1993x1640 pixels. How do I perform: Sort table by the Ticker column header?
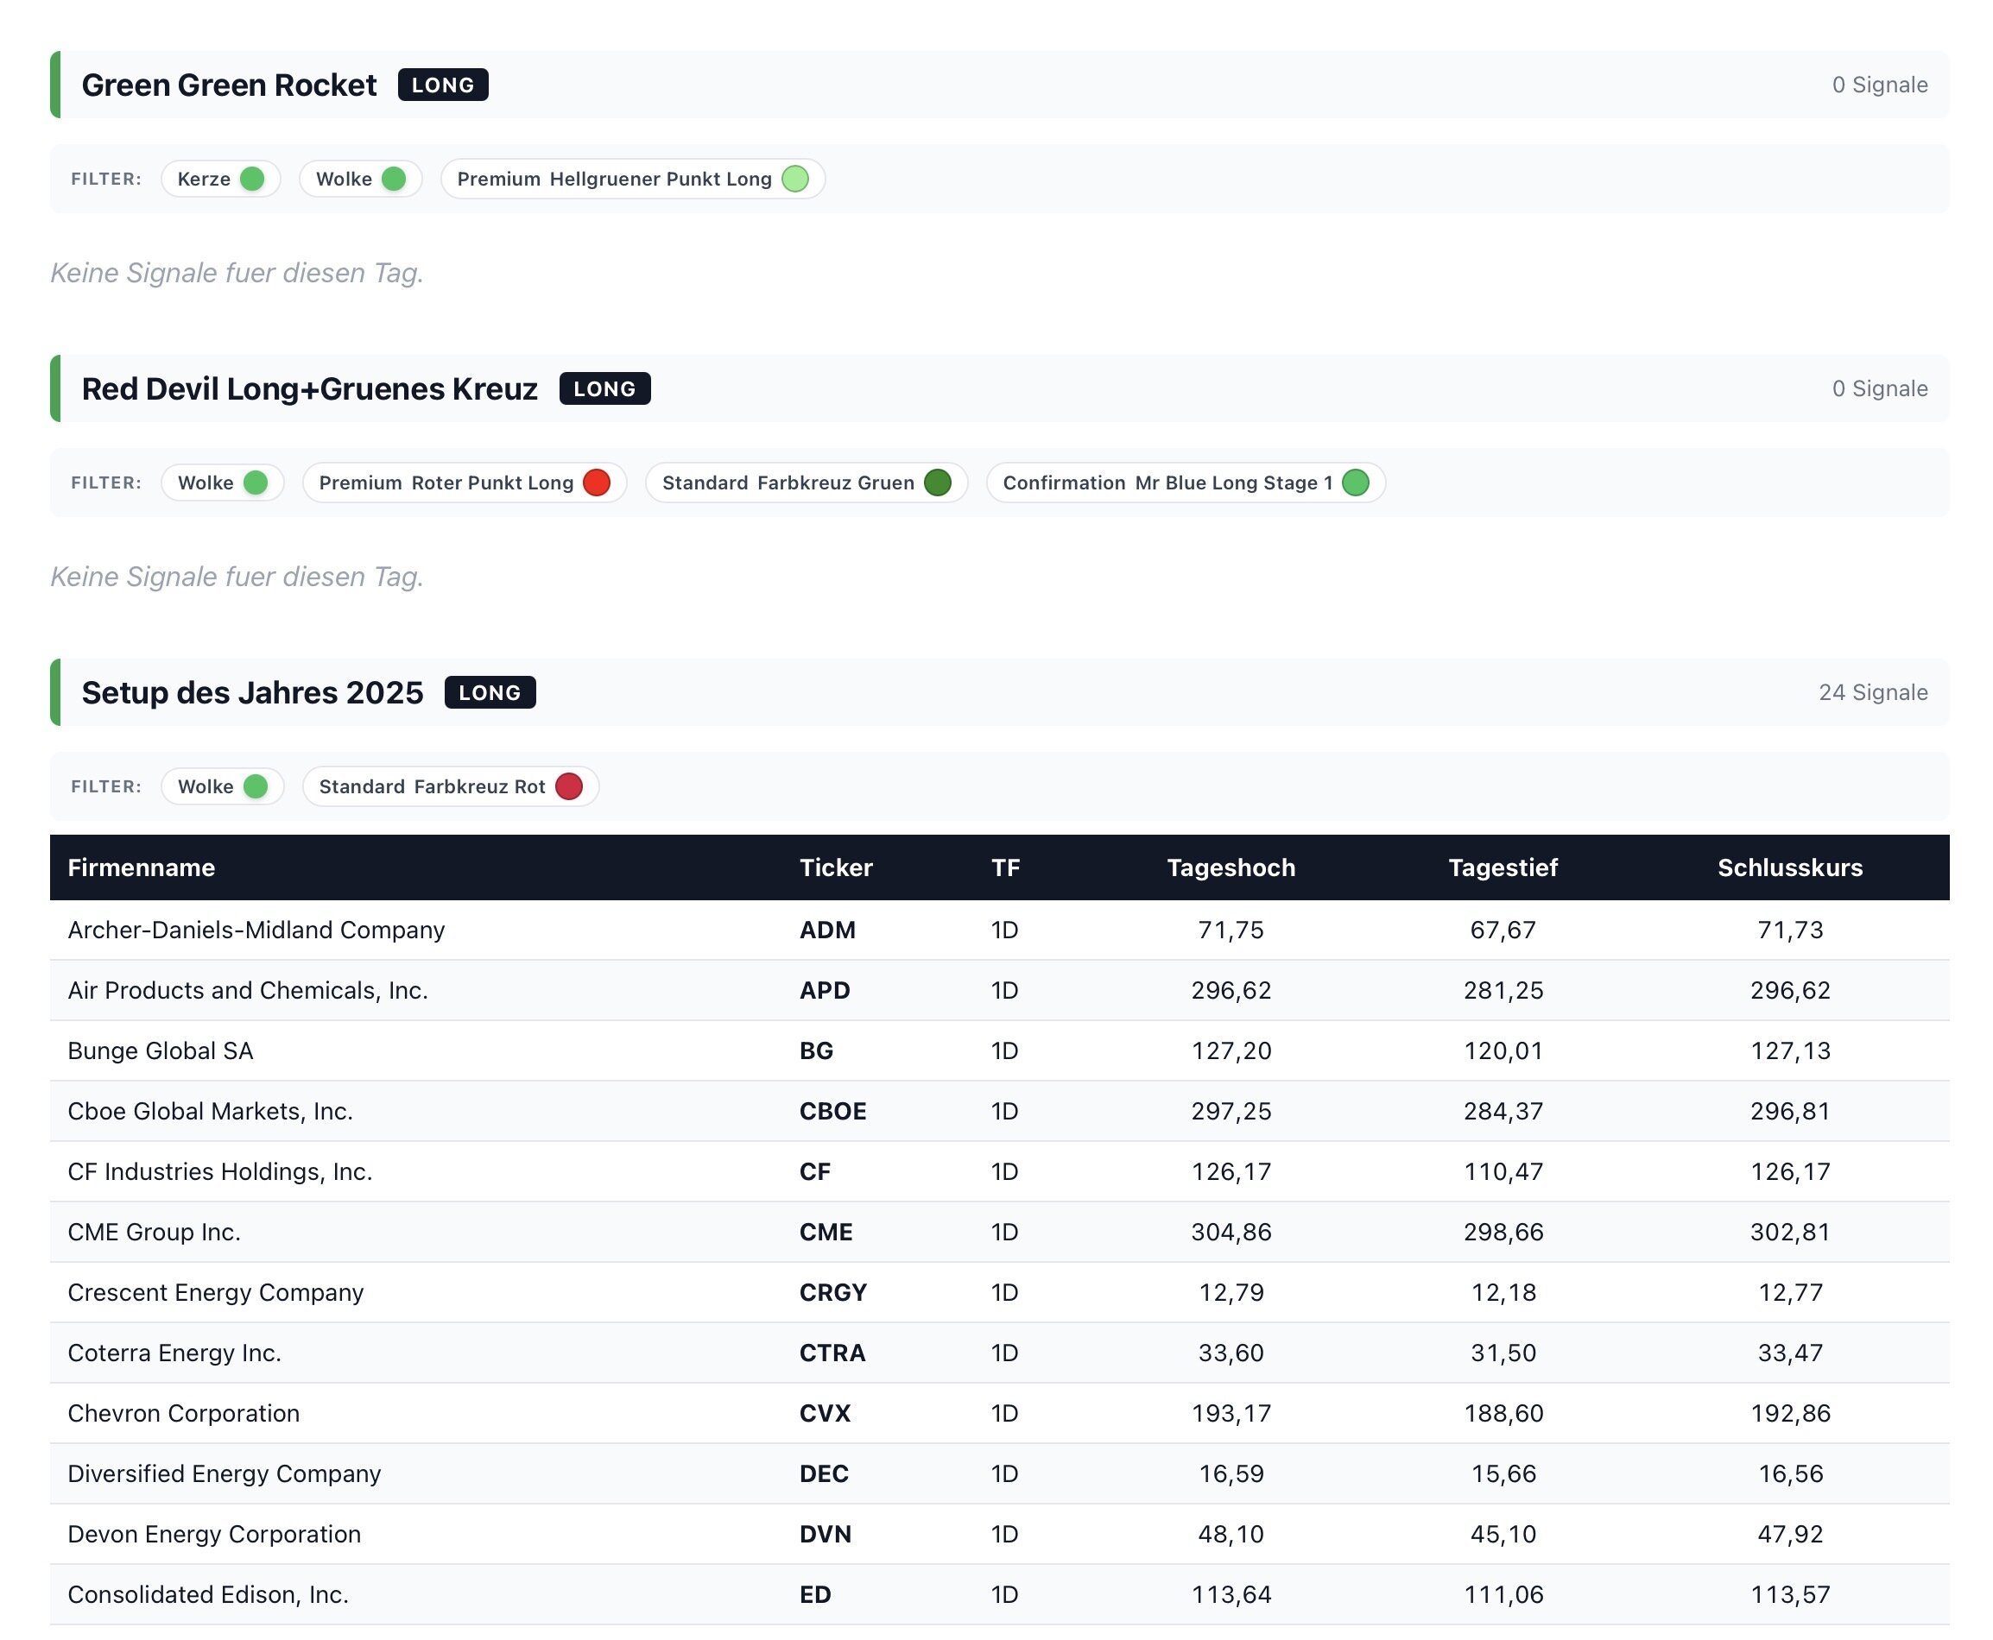(x=835, y=867)
